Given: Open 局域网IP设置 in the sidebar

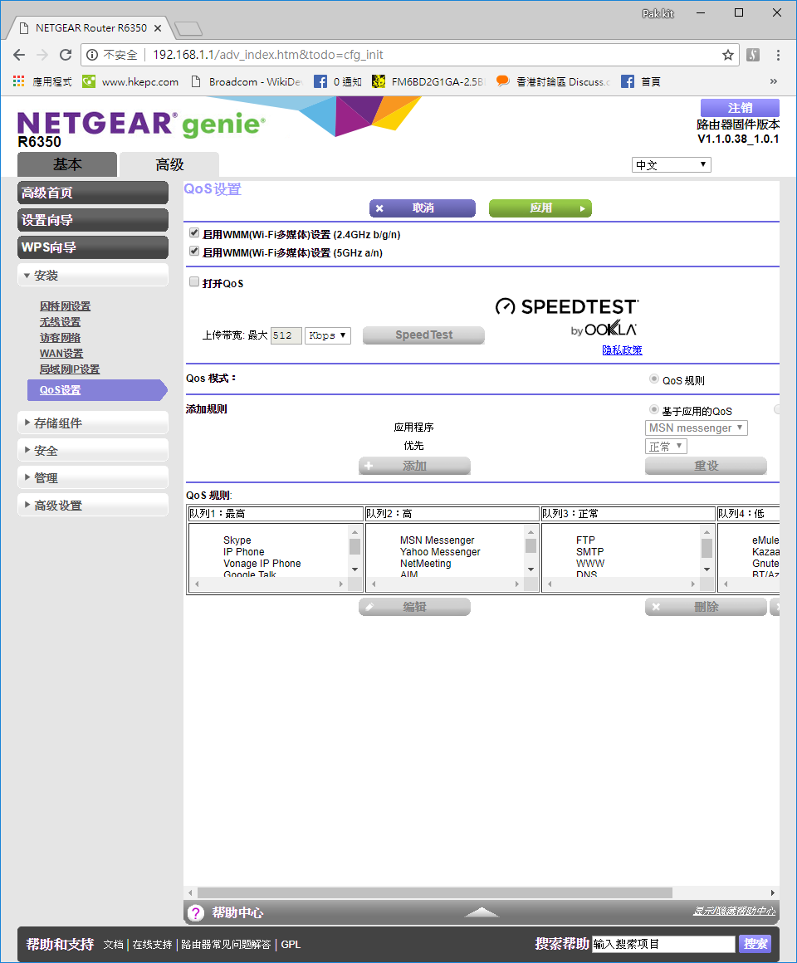Looking at the screenshot, I should (x=70, y=369).
